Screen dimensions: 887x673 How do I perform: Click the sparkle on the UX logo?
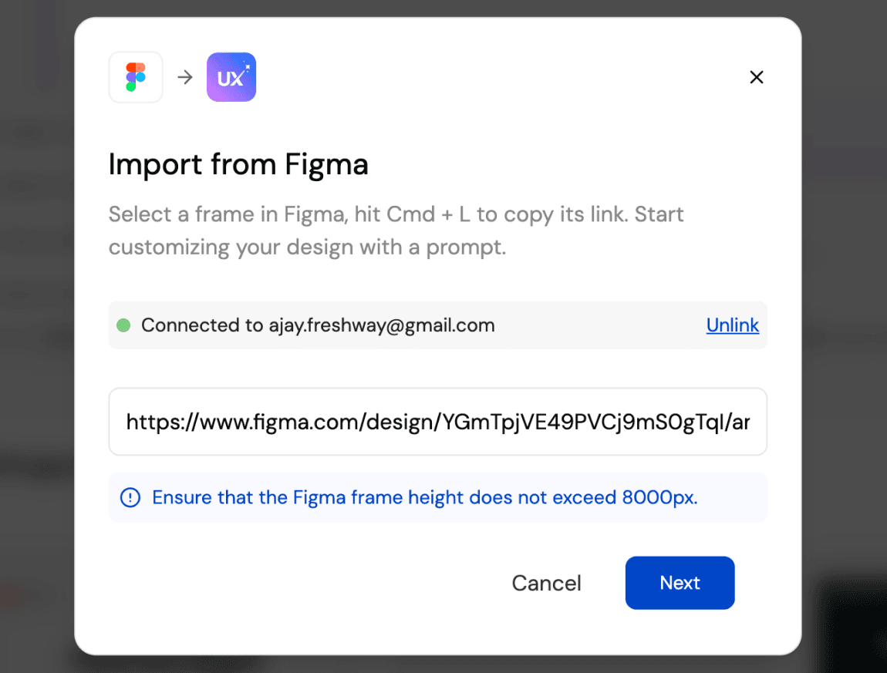pos(247,66)
